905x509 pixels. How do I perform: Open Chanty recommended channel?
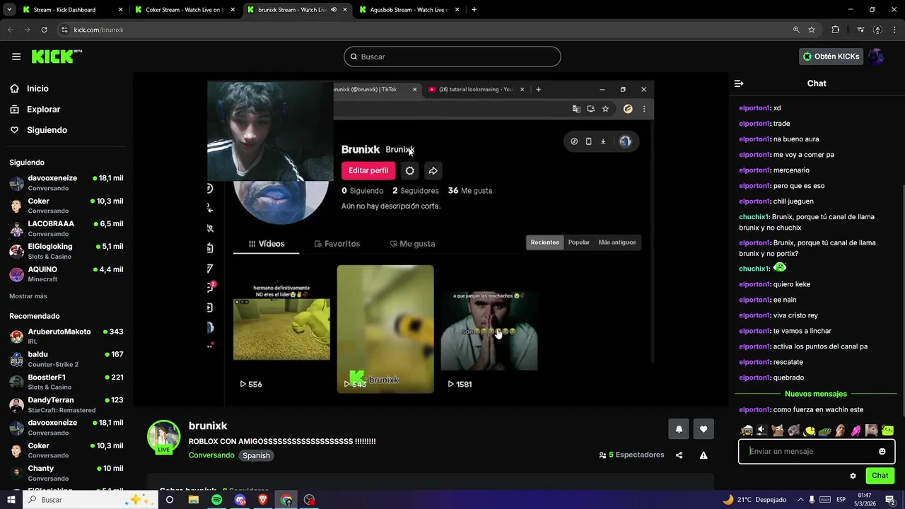66,473
